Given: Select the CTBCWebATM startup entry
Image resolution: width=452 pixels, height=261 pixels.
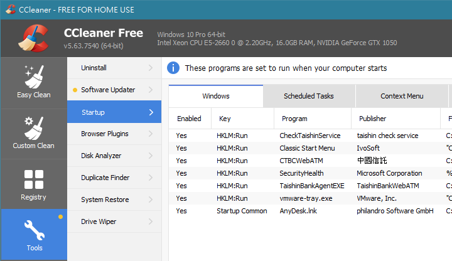Looking at the screenshot, I should (311, 161).
